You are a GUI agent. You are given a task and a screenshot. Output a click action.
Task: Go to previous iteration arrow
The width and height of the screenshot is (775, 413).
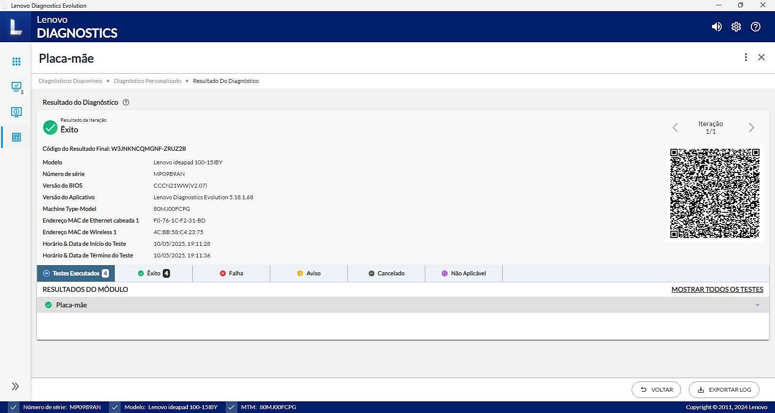(675, 127)
